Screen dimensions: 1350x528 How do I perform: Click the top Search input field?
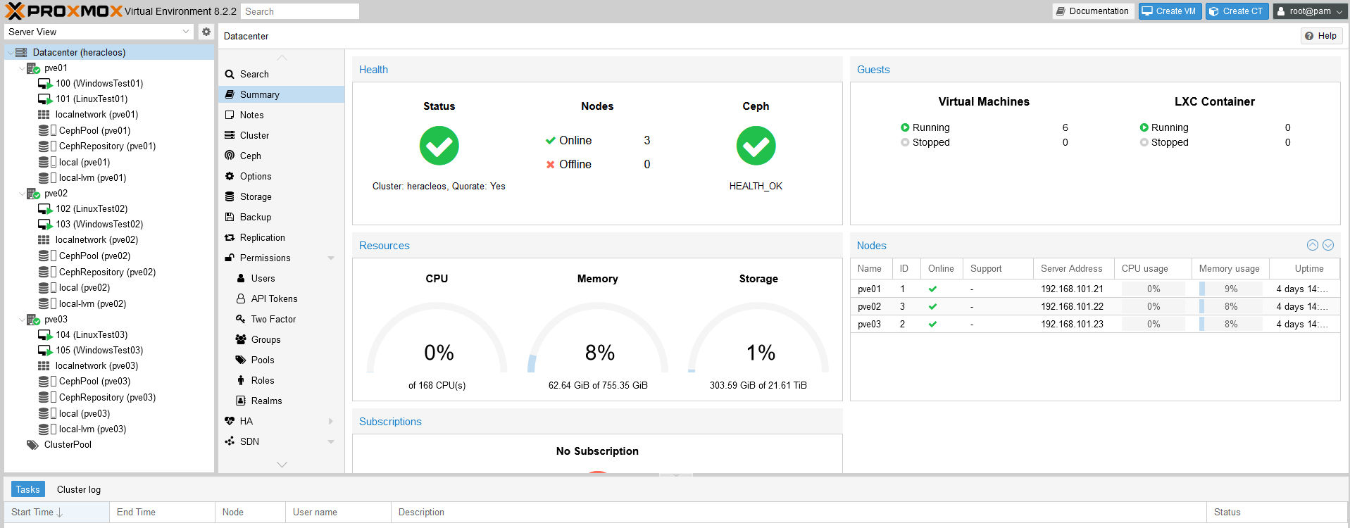tap(300, 11)
